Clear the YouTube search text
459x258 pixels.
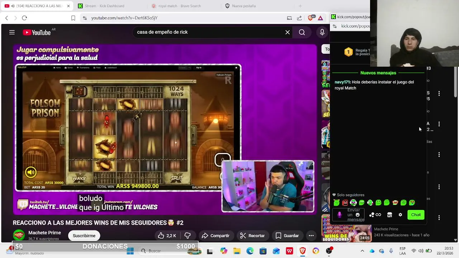[288, 32]
